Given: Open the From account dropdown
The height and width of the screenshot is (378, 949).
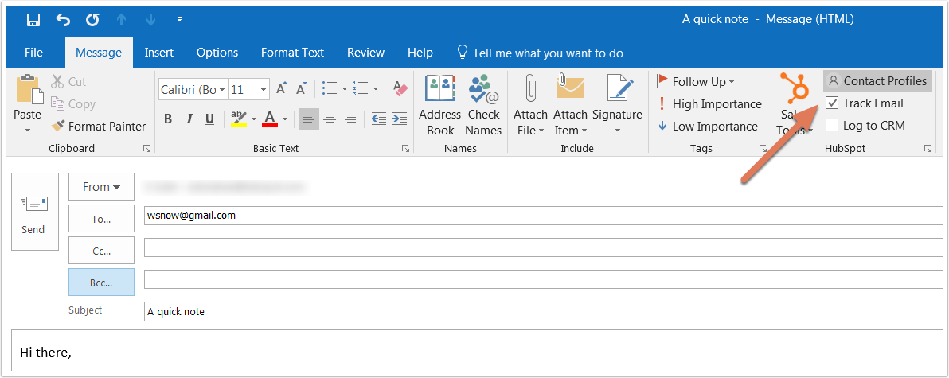Looking at the screenshot, I should point(101,187).
